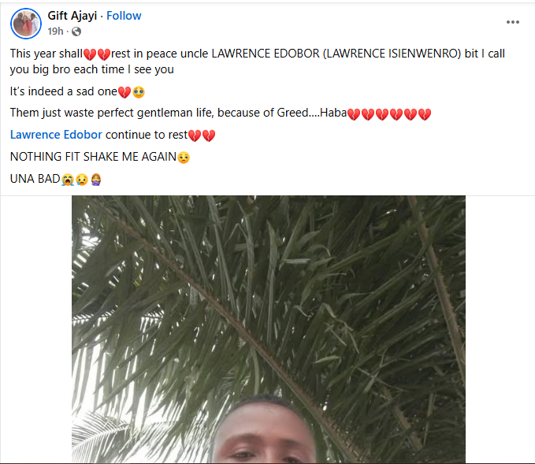
Task: Open the three-dot post options menu
Action: point(512,22)
